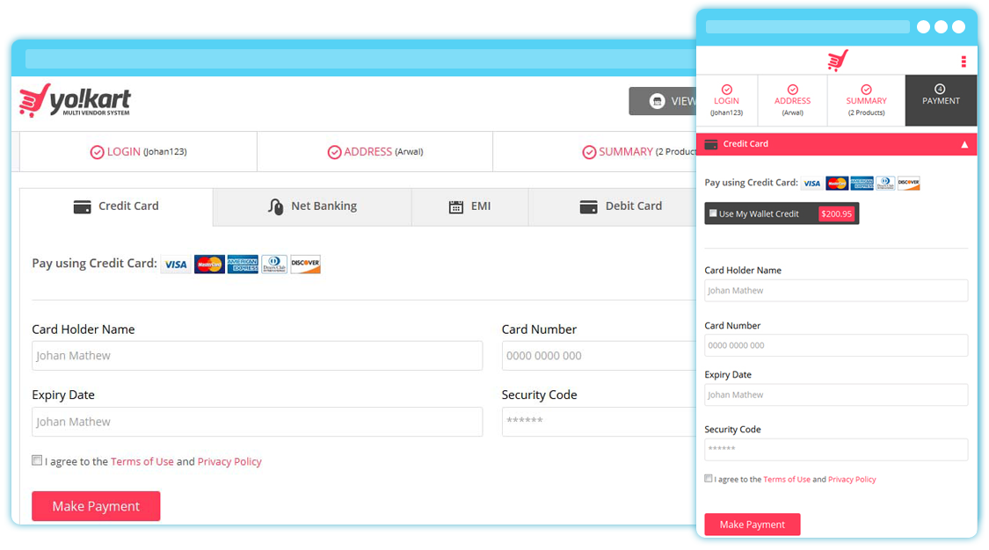This screenshot has height=550, width=989.
Task: Click the Make Payment button
Action: tap(96, 506)
